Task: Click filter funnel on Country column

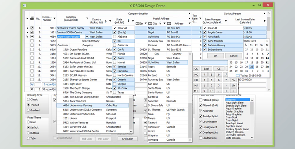Action: (110, 21)
